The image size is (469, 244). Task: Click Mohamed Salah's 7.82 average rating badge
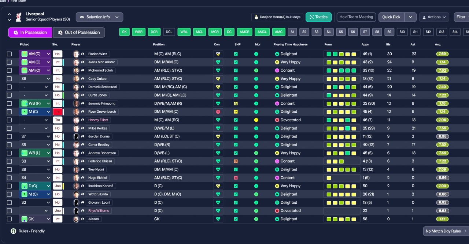442,70
